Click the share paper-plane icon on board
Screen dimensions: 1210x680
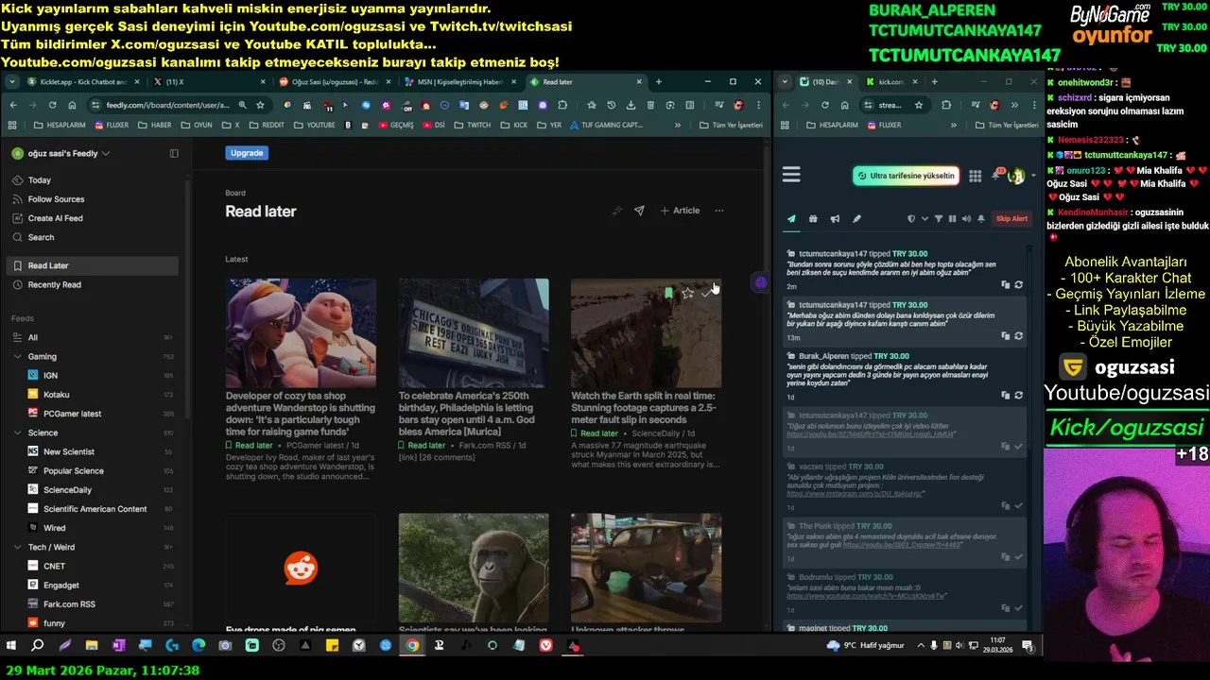(x=639, y=211)
